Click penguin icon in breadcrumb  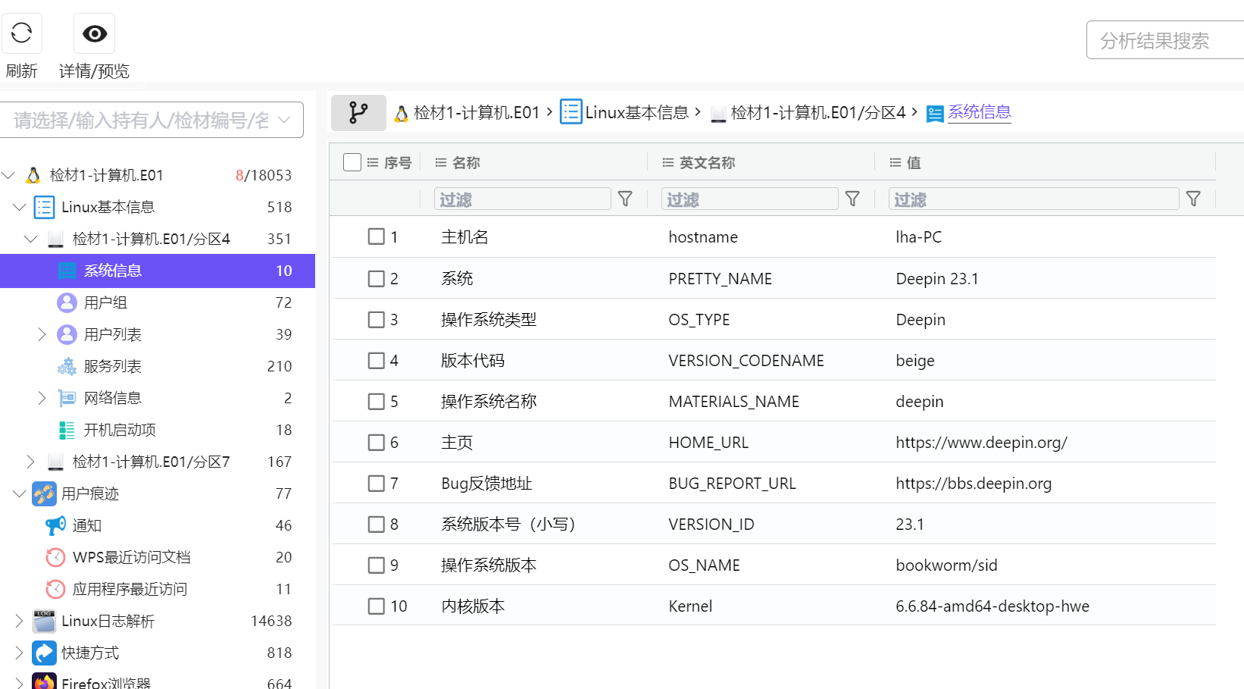point(402,114)
